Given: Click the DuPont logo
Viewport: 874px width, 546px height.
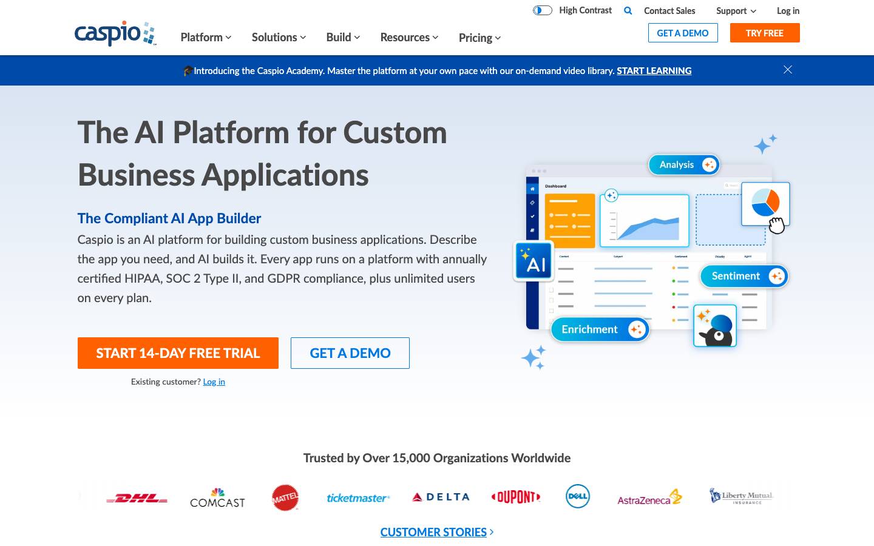Looking at the screenshot, I should coord(516,497).
